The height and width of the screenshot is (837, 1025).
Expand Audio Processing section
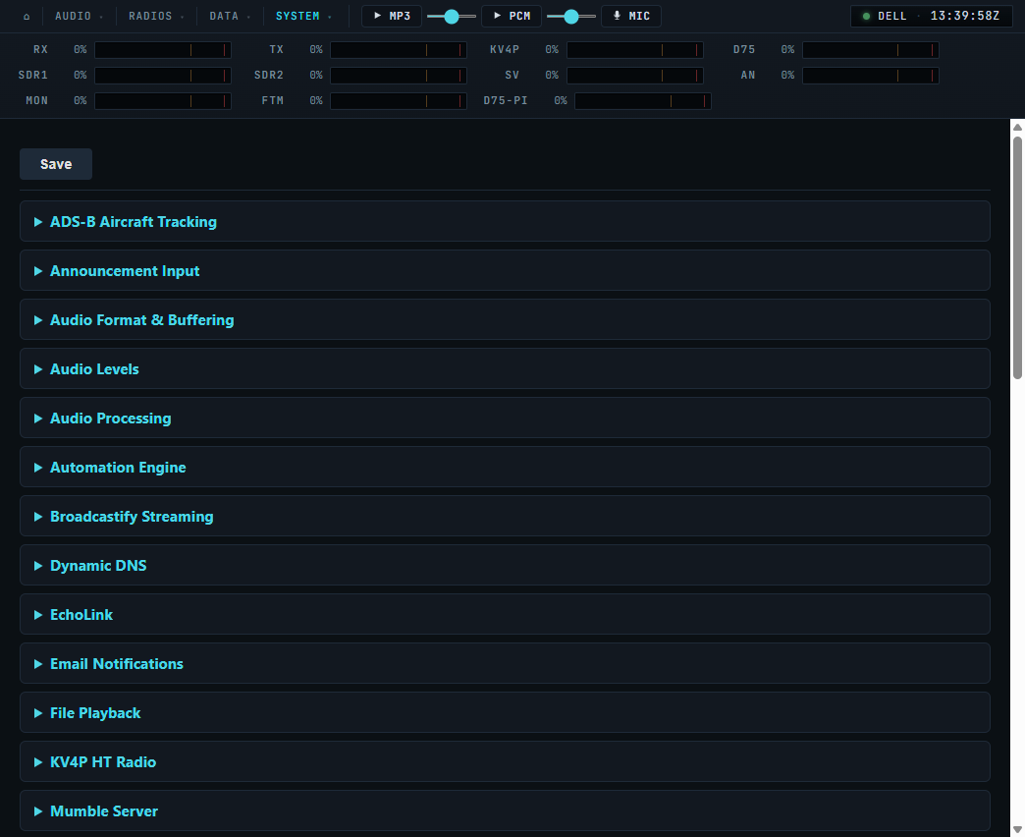pyautogui.click(x=505, y=418)
